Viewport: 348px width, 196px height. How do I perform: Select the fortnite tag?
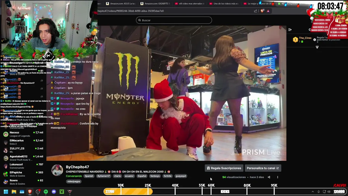[167, 176]
